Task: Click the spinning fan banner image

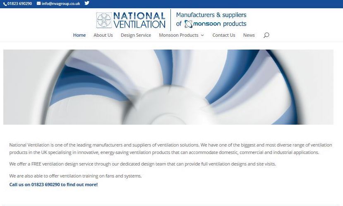Action: 168,87
